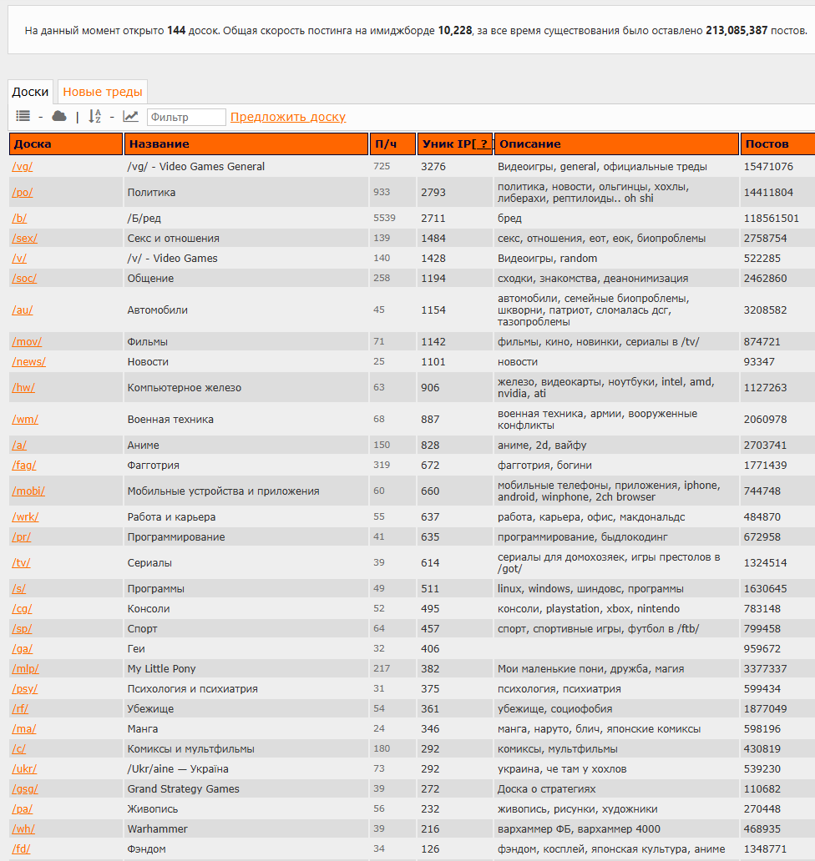Open the /wrk/ board link

(x=25, y=516)
